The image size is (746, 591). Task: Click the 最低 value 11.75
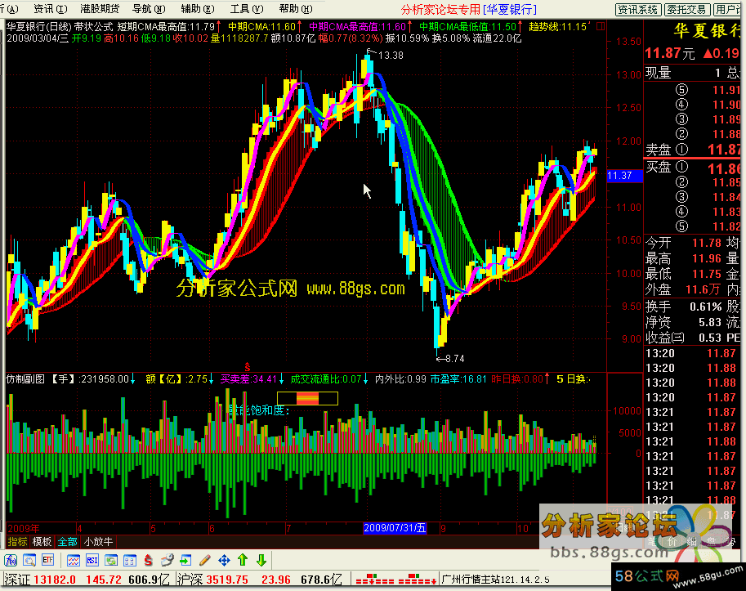(x=707, y=274)
